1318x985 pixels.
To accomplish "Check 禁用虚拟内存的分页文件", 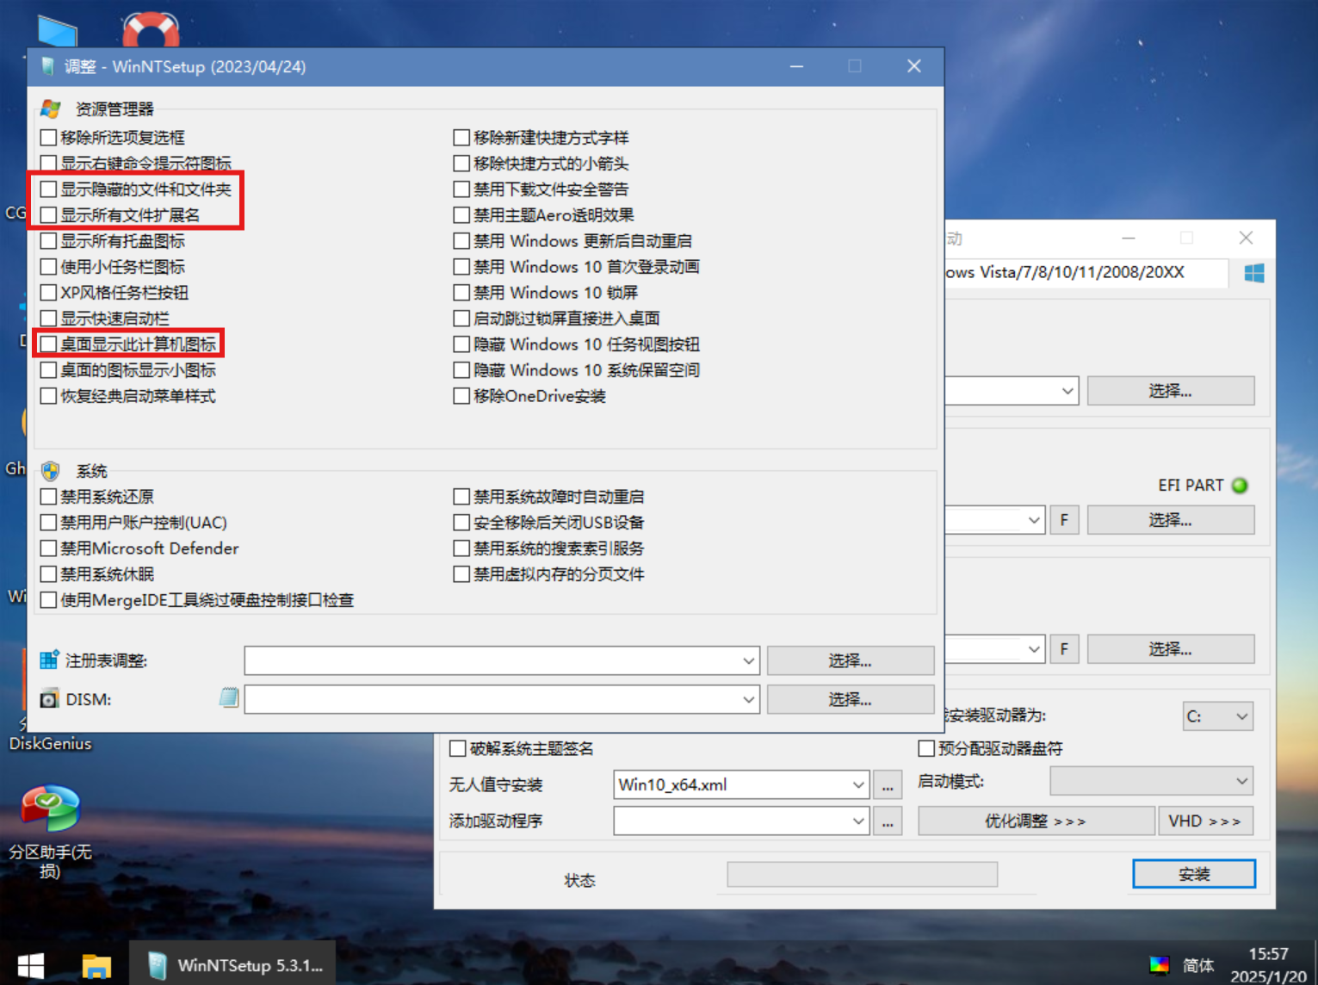I will tap(461, 573).
